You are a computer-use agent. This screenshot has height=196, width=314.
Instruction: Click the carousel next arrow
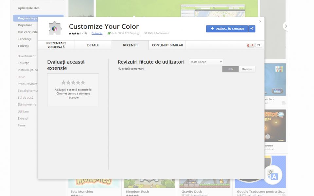click(x=286, y=26)
